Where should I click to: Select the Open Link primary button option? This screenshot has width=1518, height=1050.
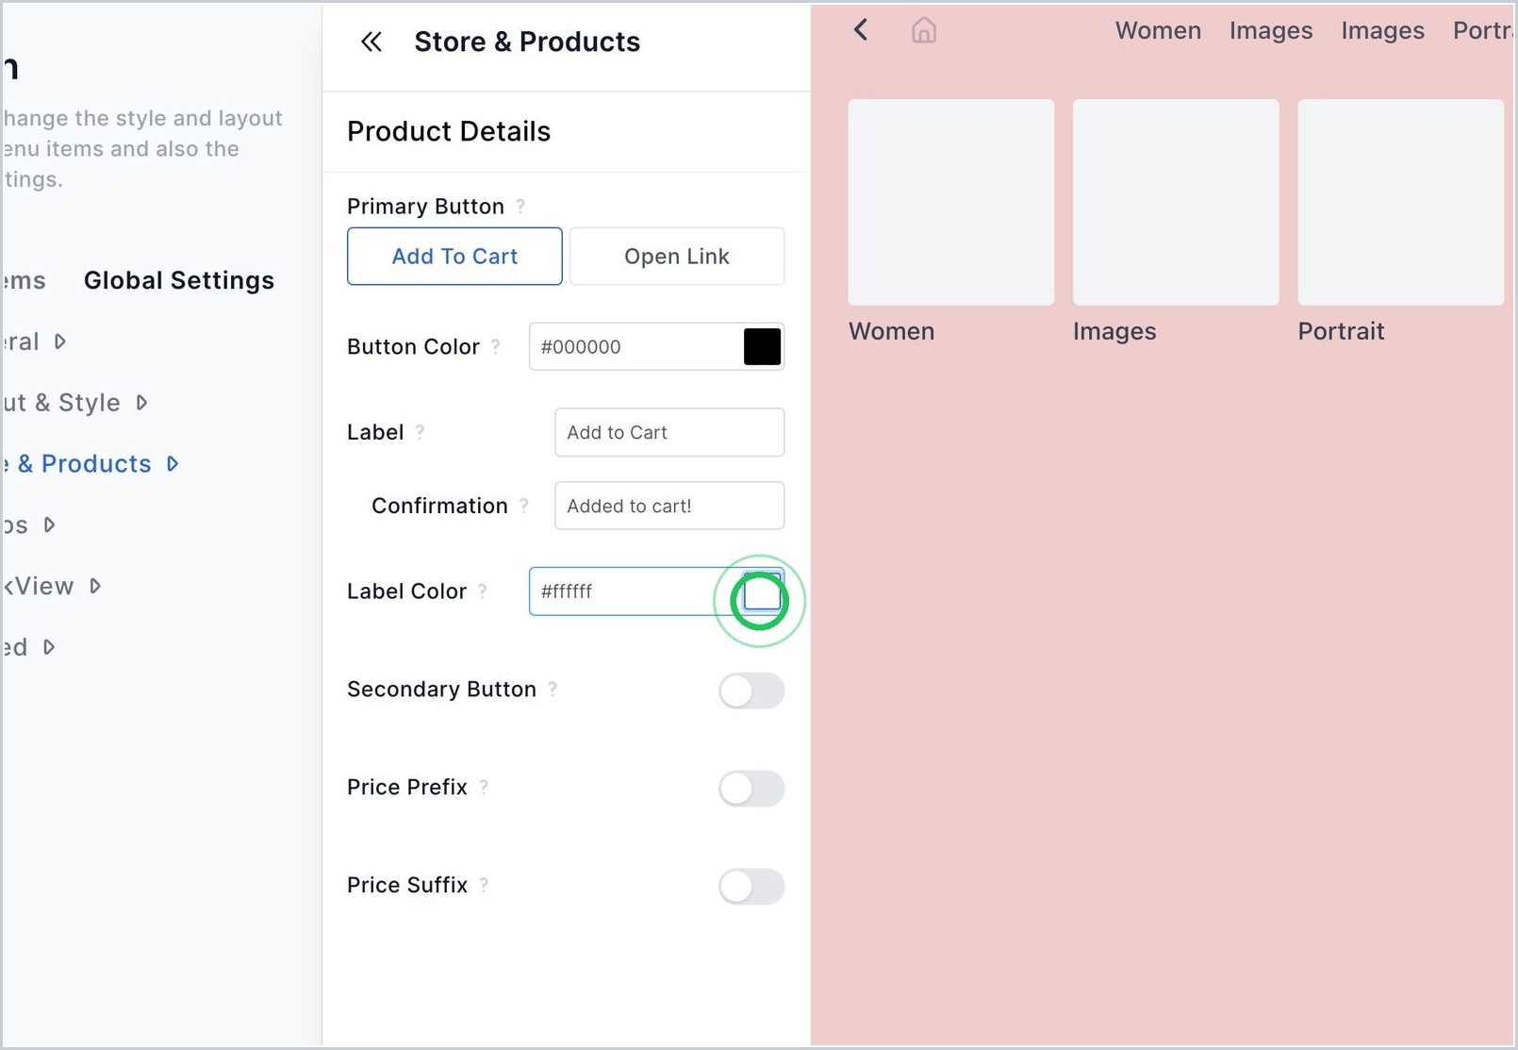coord(677,256)
